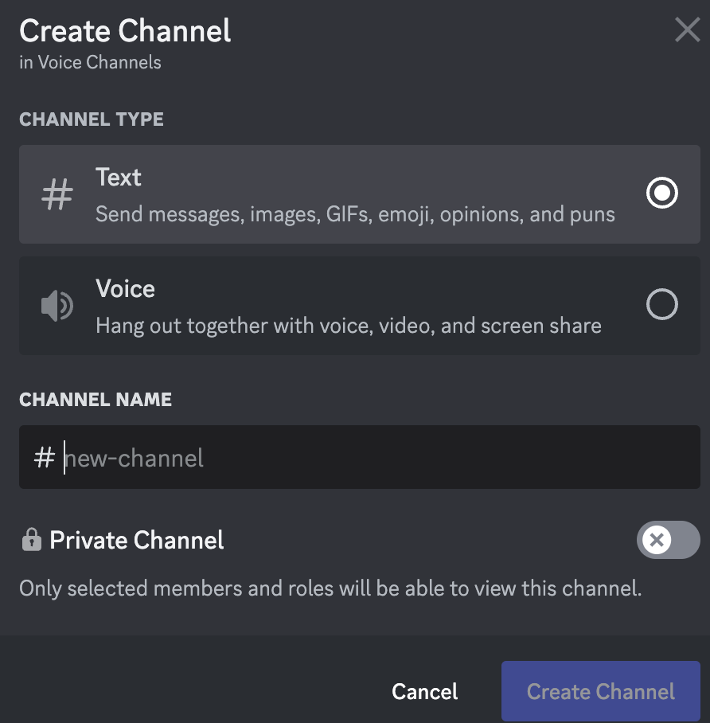710x723 pixels.
Task: Click the filled radio indicator for Text
Action: [x=661, y=193]
